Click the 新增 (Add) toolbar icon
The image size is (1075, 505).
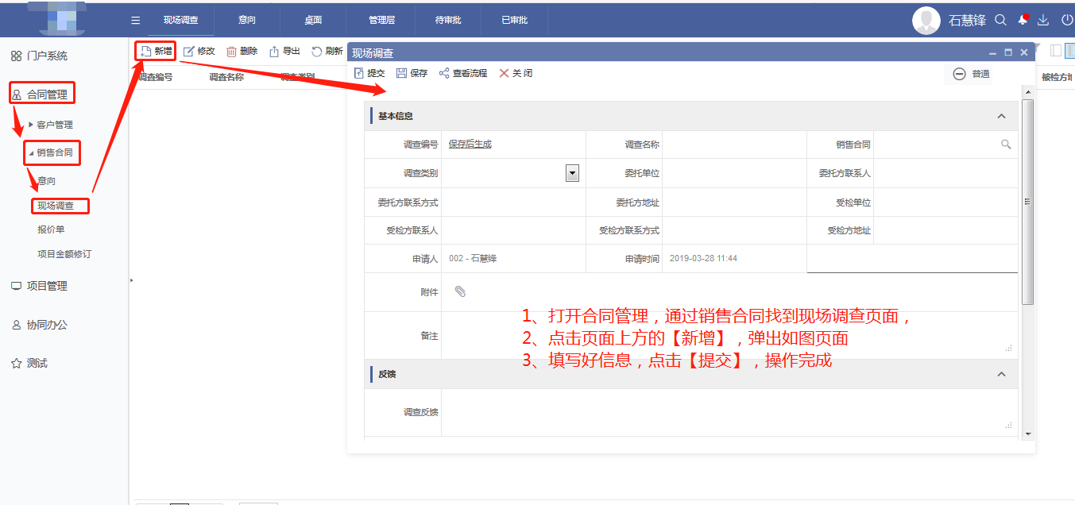click(x=146, y=51)
